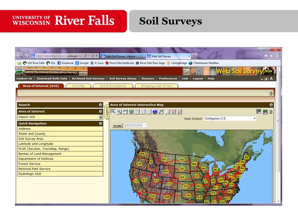The height and width of the screenshot is (223, 298).
Task: Open the map Scale dropdown
Action: point(136,125)
